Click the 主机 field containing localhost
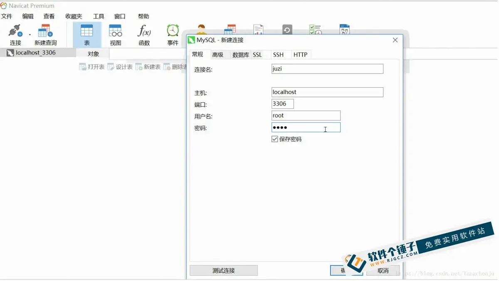Viewport: 499px width, 281px height. click(327, 92)
